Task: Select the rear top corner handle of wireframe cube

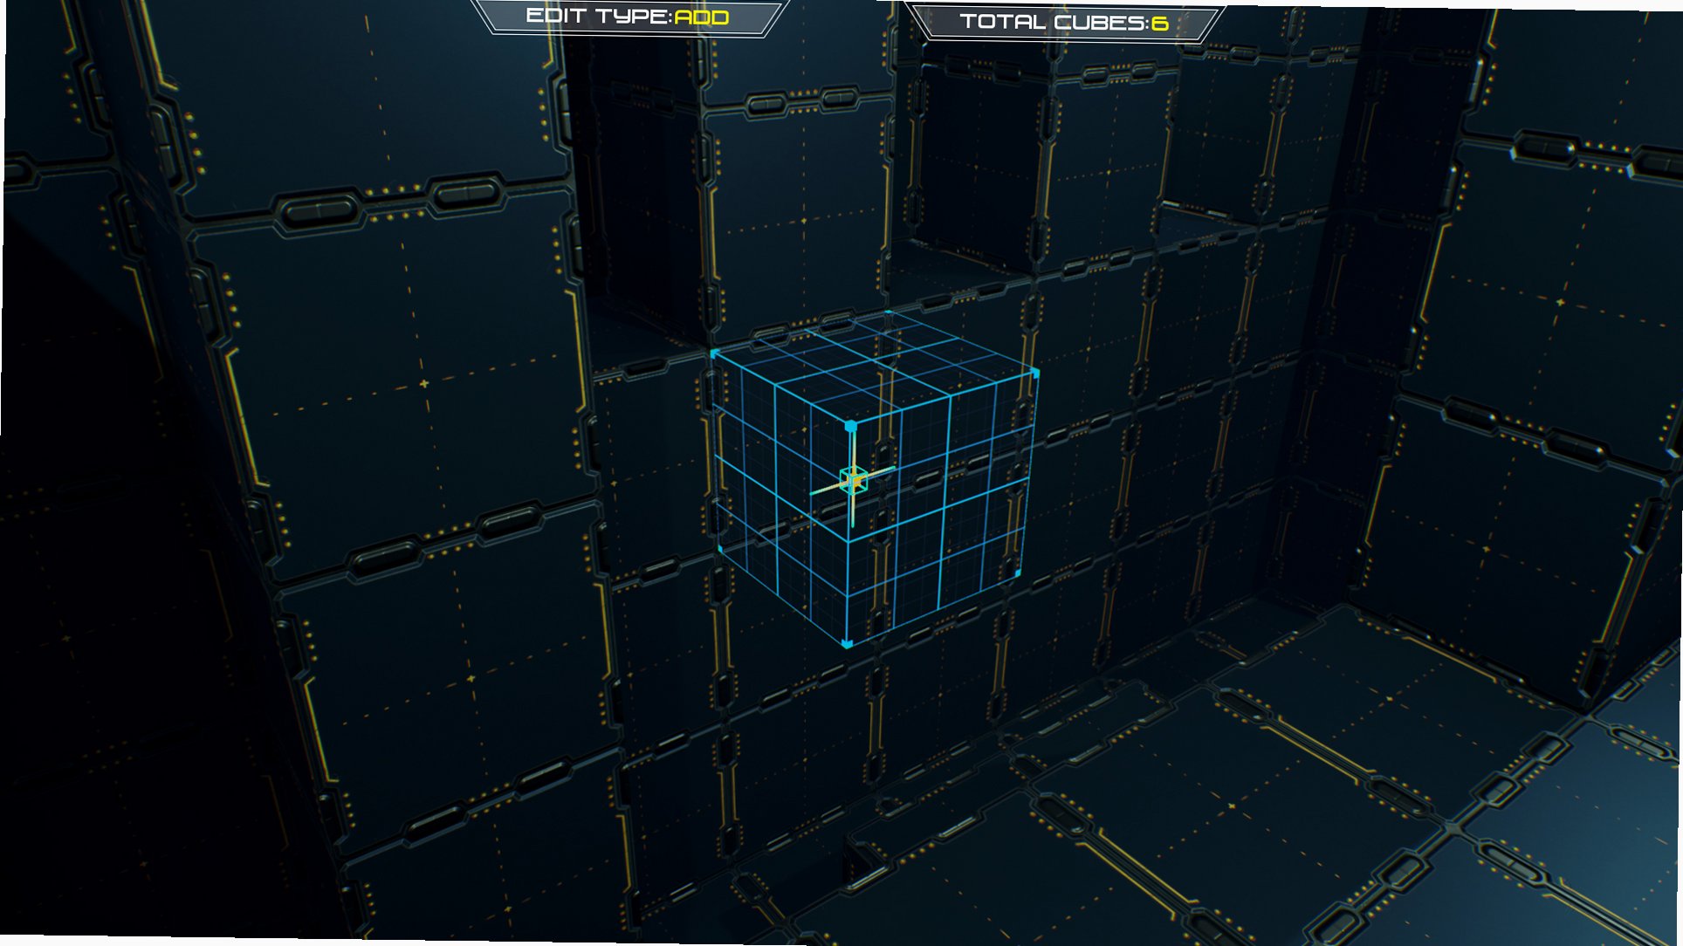Action: coord(889,312)
